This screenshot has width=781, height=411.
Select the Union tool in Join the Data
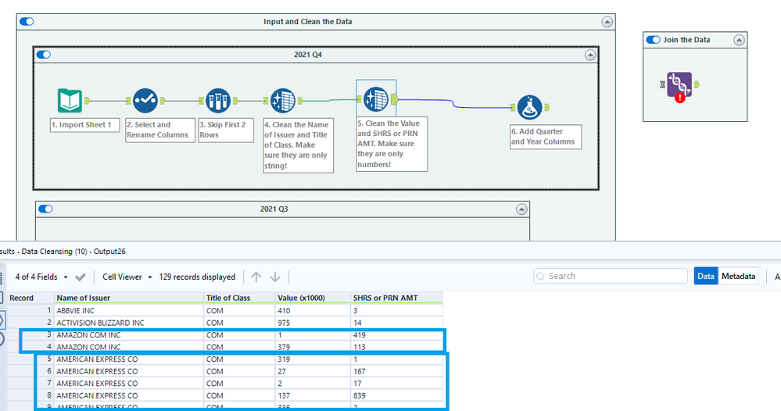[679, 84]
